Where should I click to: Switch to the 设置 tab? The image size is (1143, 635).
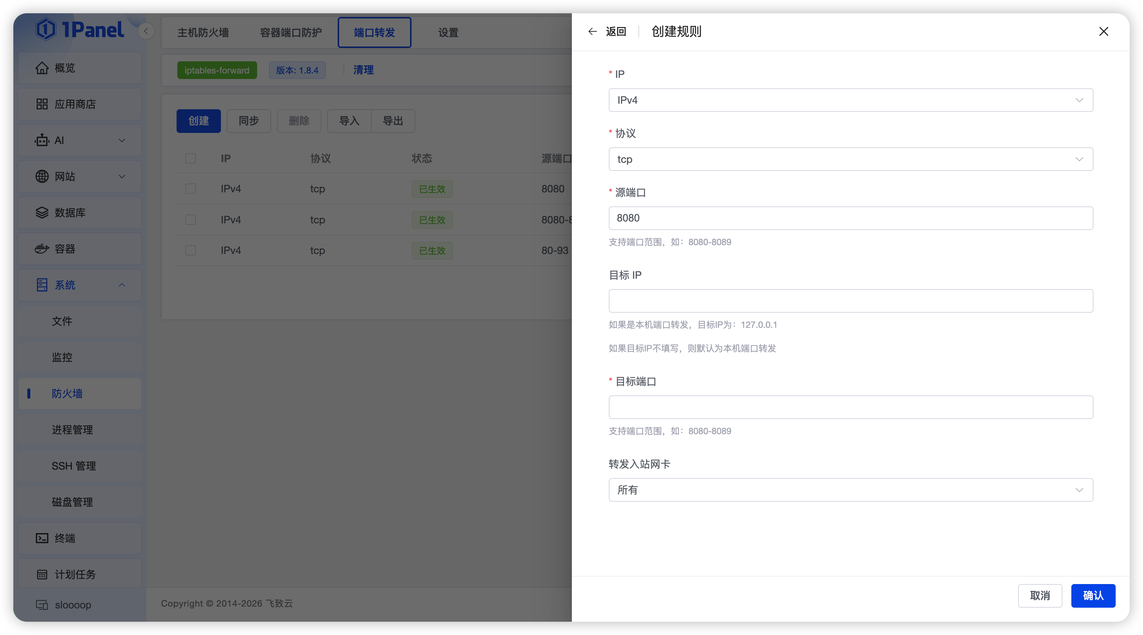[x=448, y=32]
